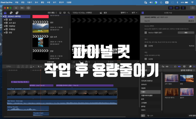
Task: Open the 다듬기 menu
Action: [x=30, y=2]
